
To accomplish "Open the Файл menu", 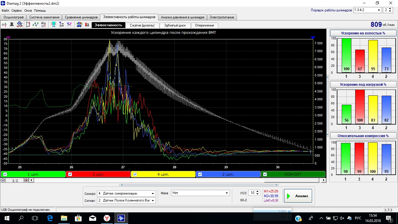I will click(x=5, y=10).
